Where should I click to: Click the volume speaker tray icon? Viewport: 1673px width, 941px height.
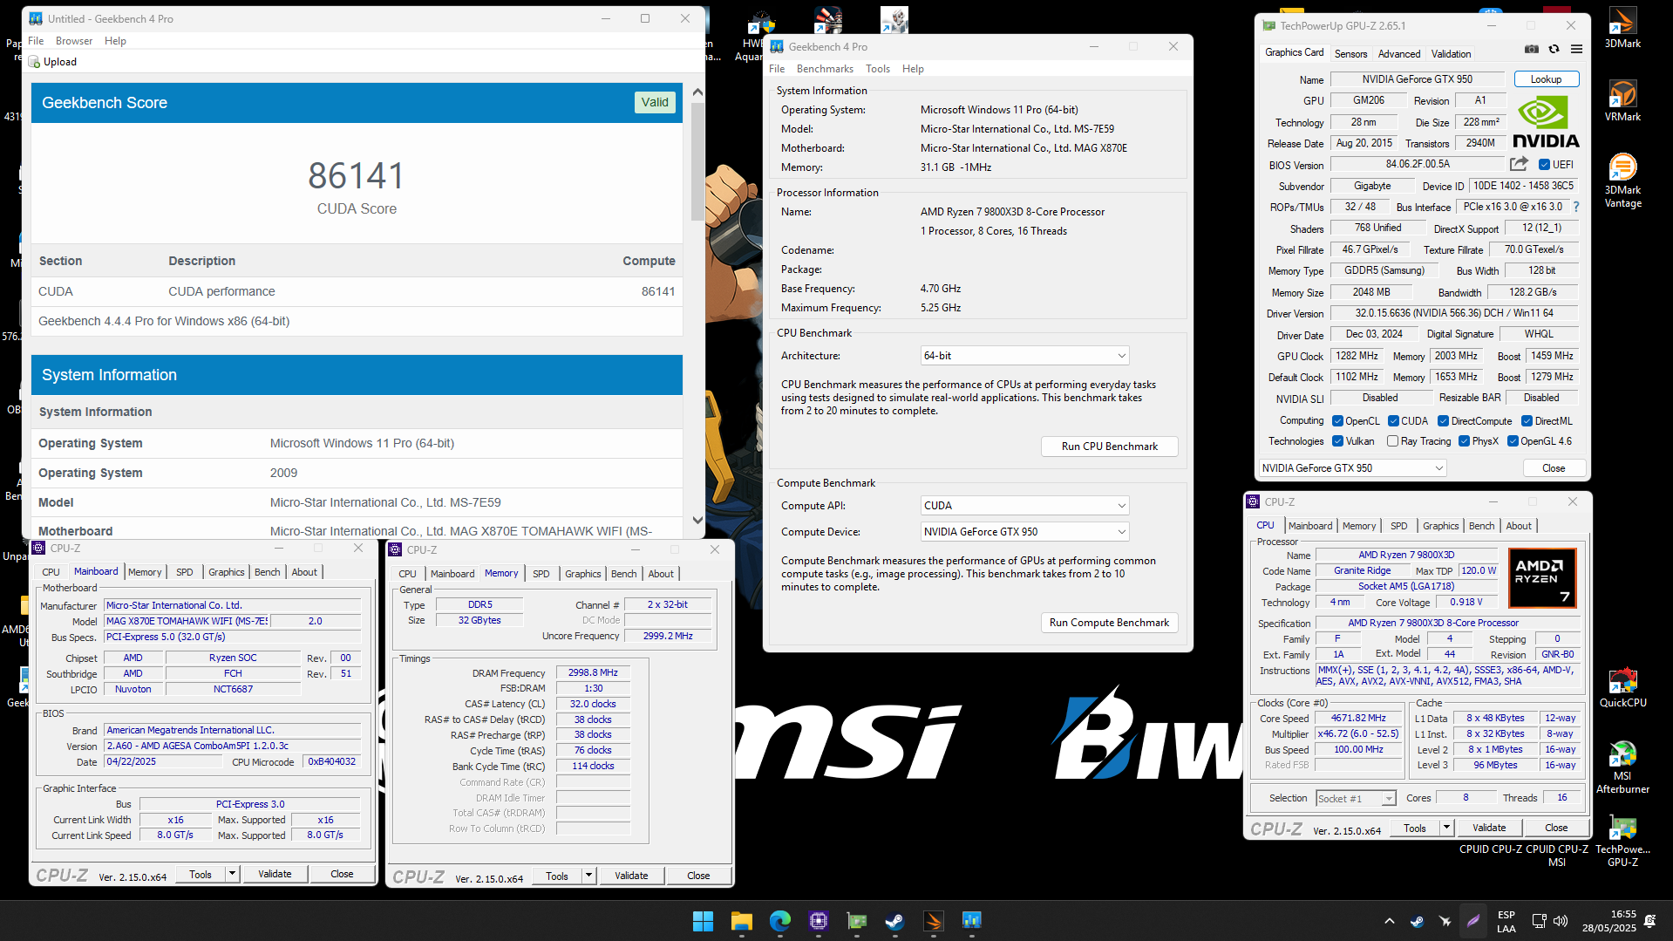[1561, 921]
